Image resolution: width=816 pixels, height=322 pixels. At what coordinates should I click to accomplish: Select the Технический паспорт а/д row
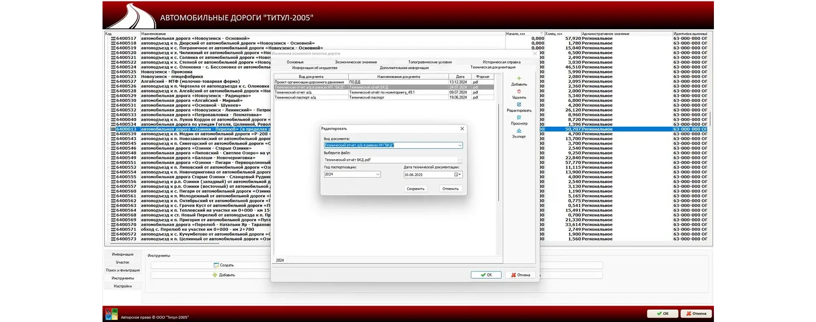[x=311, y=98]
